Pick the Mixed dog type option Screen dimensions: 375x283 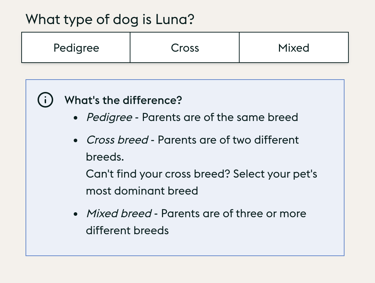coord(293,48)
